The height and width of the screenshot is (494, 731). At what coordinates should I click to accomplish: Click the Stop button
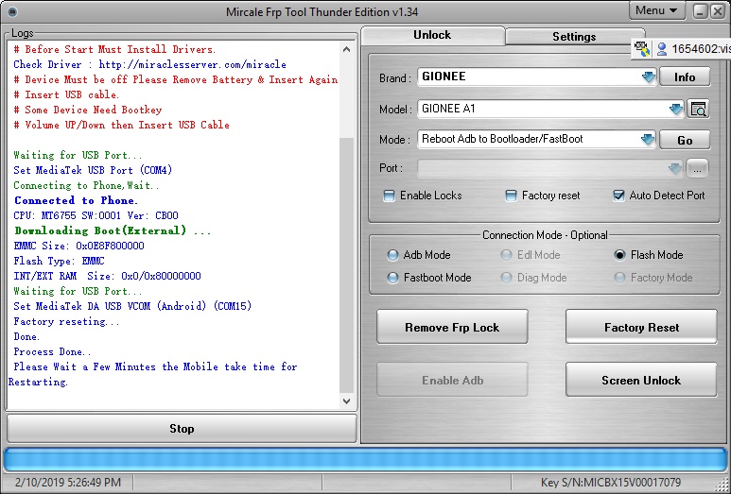point(182,428)
